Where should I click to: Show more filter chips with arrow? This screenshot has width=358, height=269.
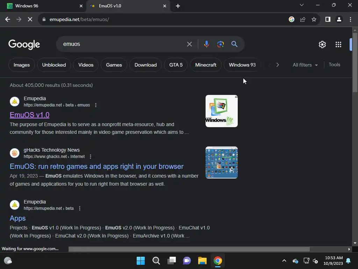click(x=278, y=65)
